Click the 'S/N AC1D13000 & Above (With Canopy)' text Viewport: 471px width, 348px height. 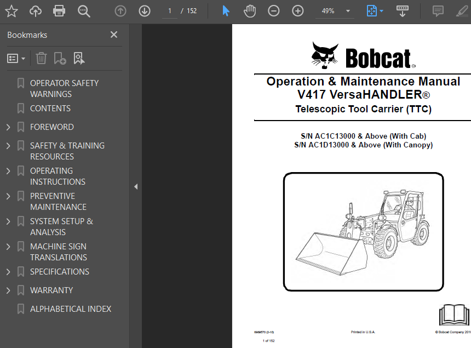364,145
